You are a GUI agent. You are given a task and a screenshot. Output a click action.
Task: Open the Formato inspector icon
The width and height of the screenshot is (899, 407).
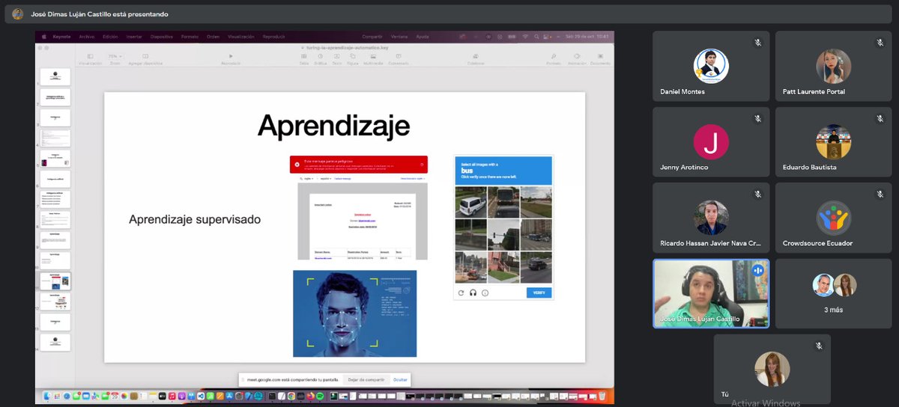tap(554, 56)
